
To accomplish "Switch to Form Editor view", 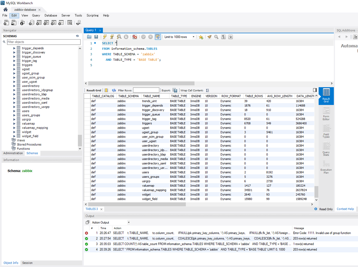I will [x=326, y=114].
